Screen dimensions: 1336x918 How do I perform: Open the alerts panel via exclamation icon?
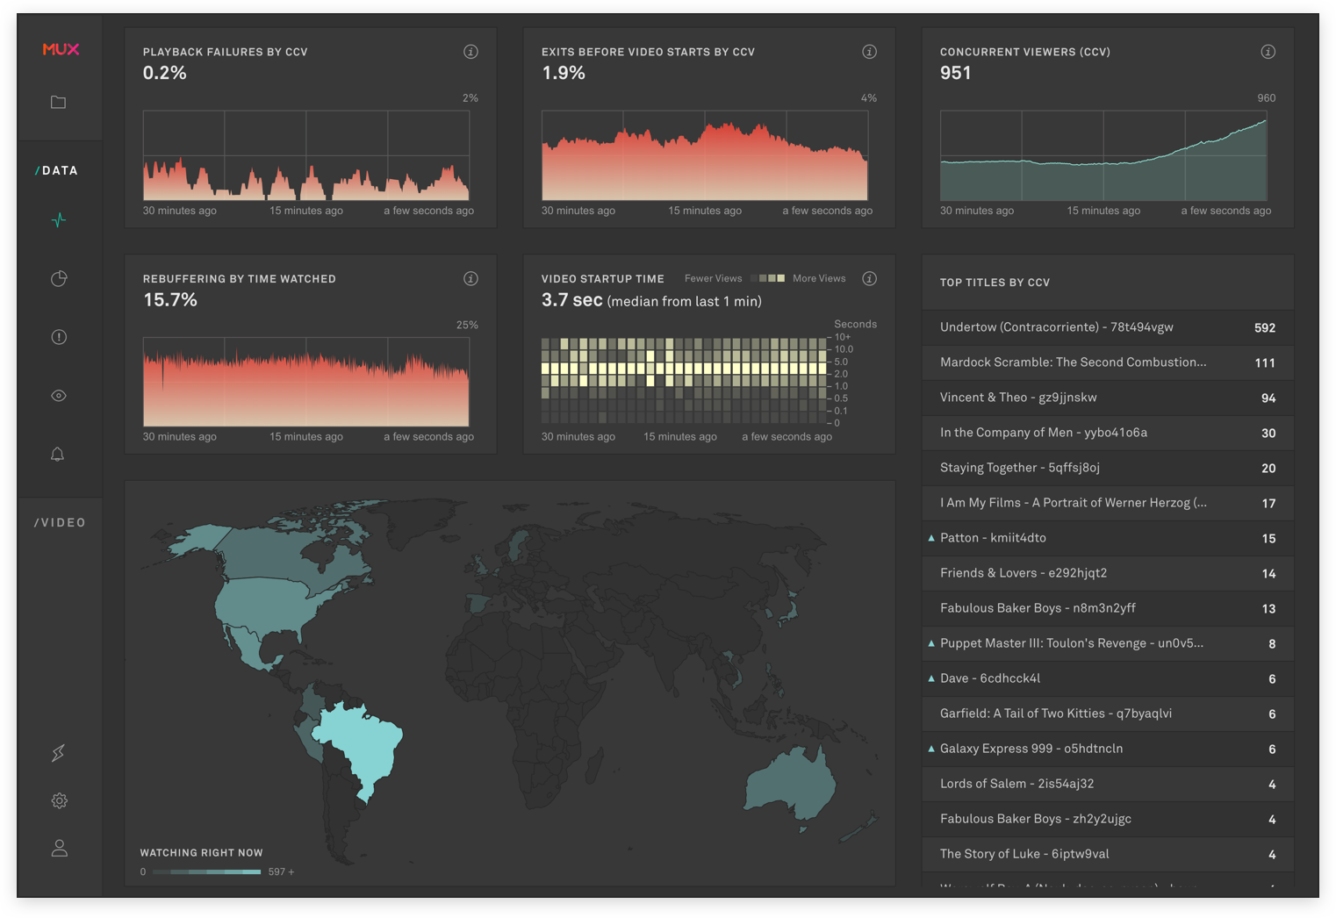(58, 337)
